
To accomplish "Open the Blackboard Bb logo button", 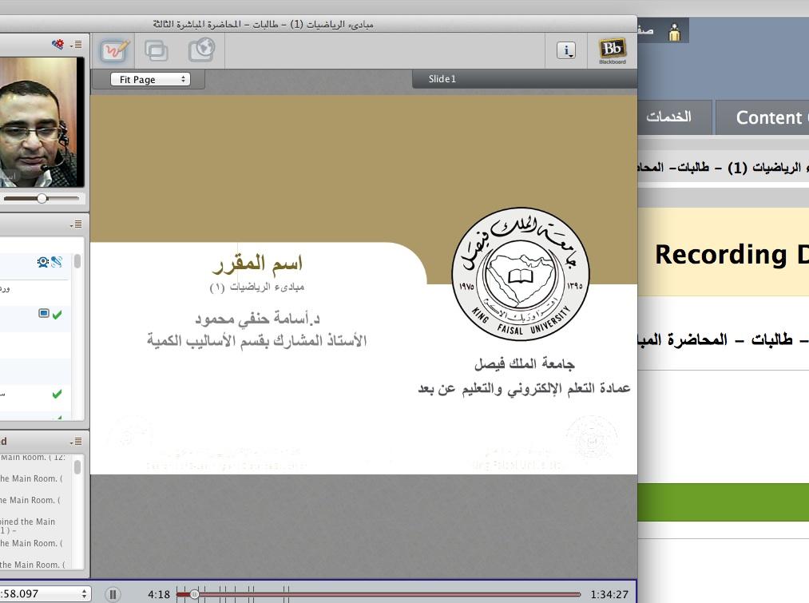I will tap(613, 50).
